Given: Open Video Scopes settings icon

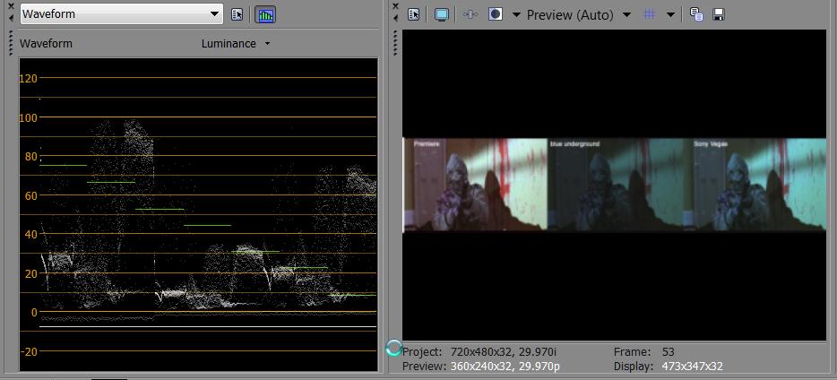Looking at the screenshot, I should click(x=237, y=15).
